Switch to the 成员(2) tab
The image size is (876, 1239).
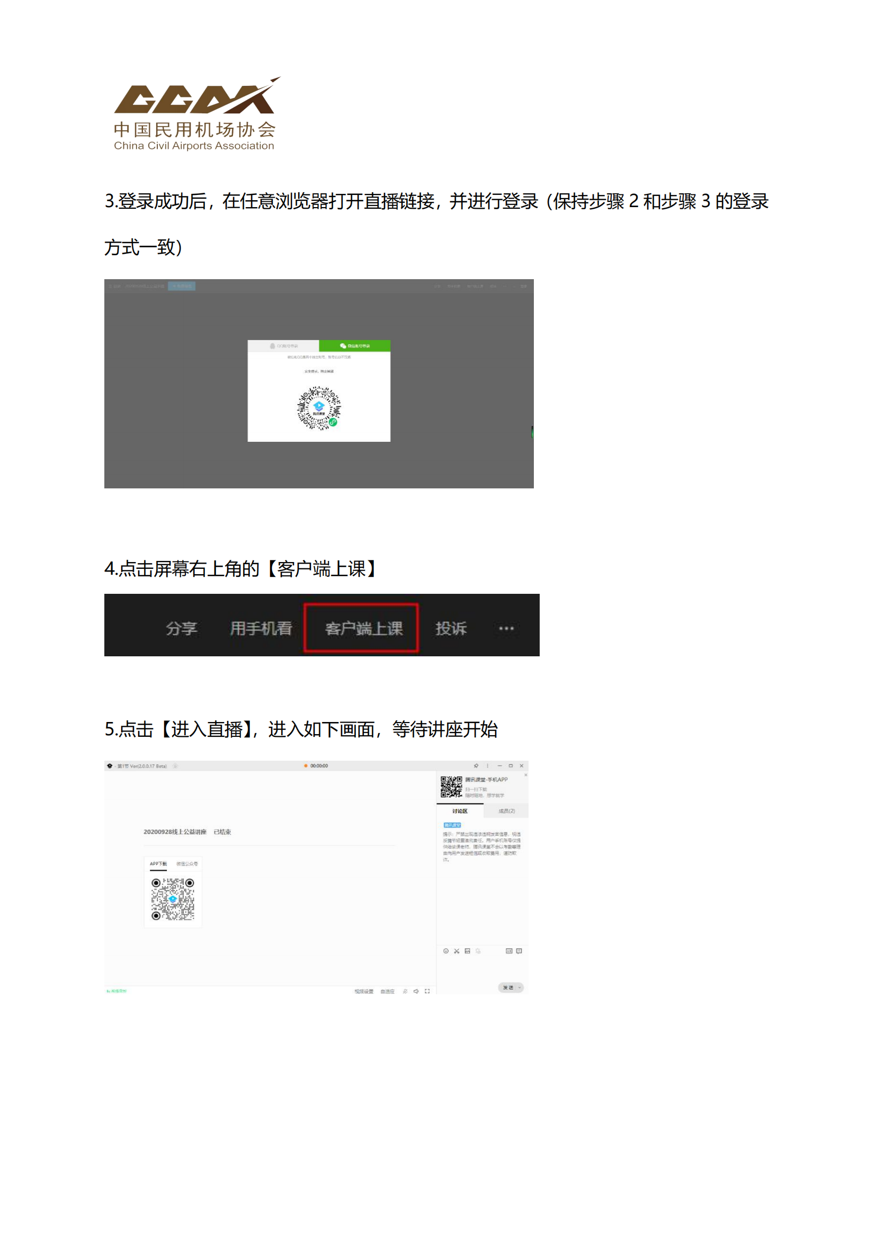pos(506,811)
